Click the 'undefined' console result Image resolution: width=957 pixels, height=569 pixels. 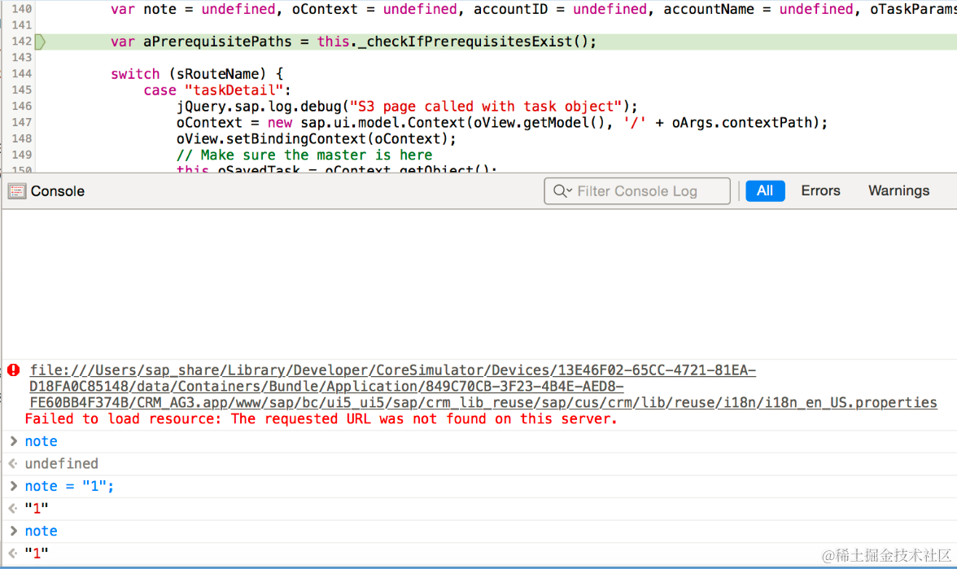(x=61, y=464)
